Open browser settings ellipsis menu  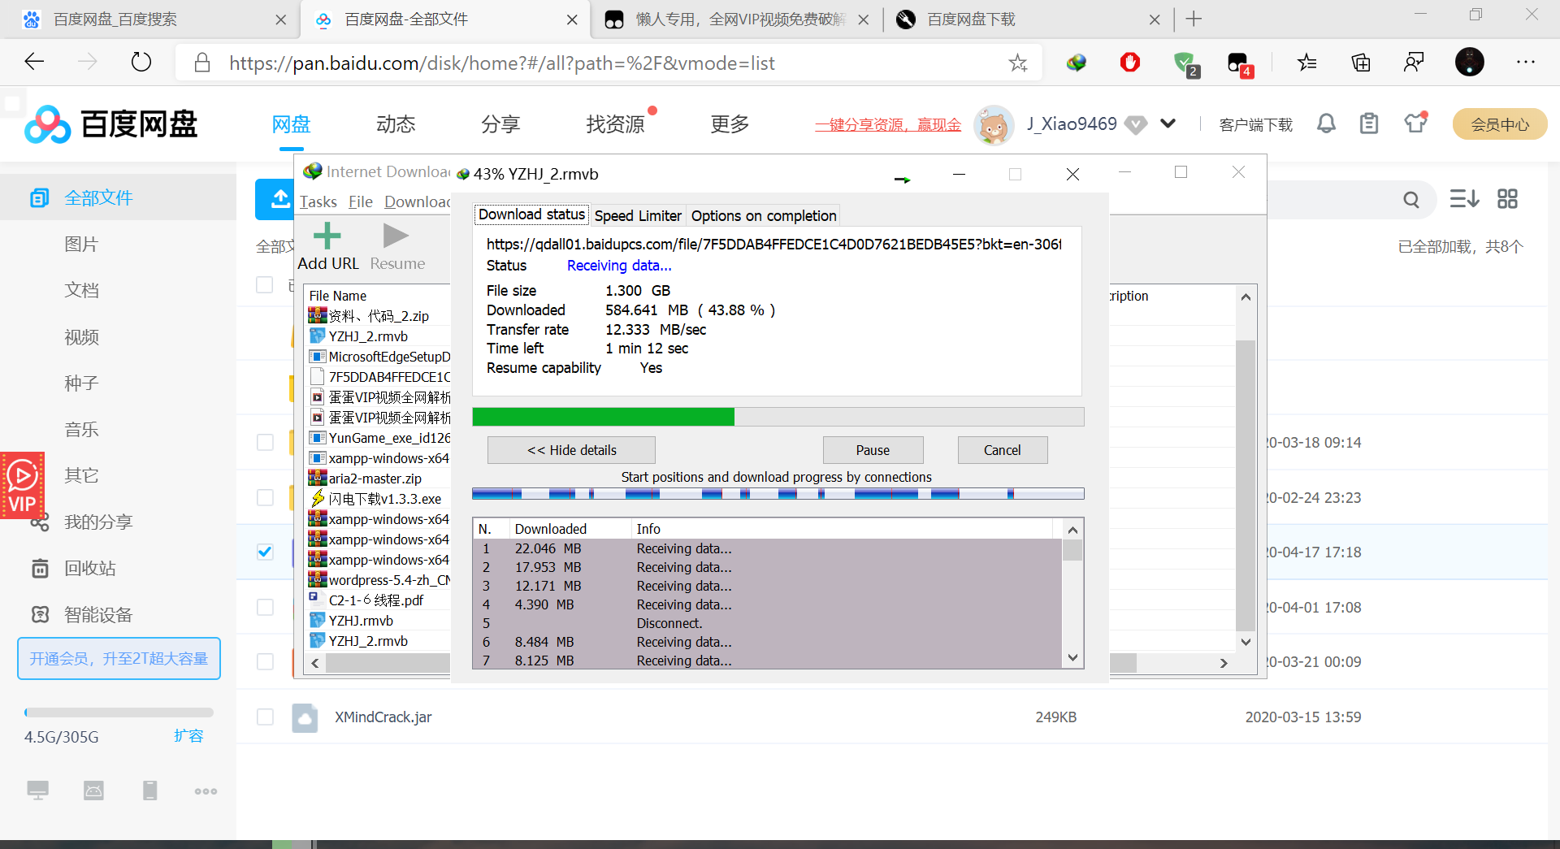point(1526,62)
